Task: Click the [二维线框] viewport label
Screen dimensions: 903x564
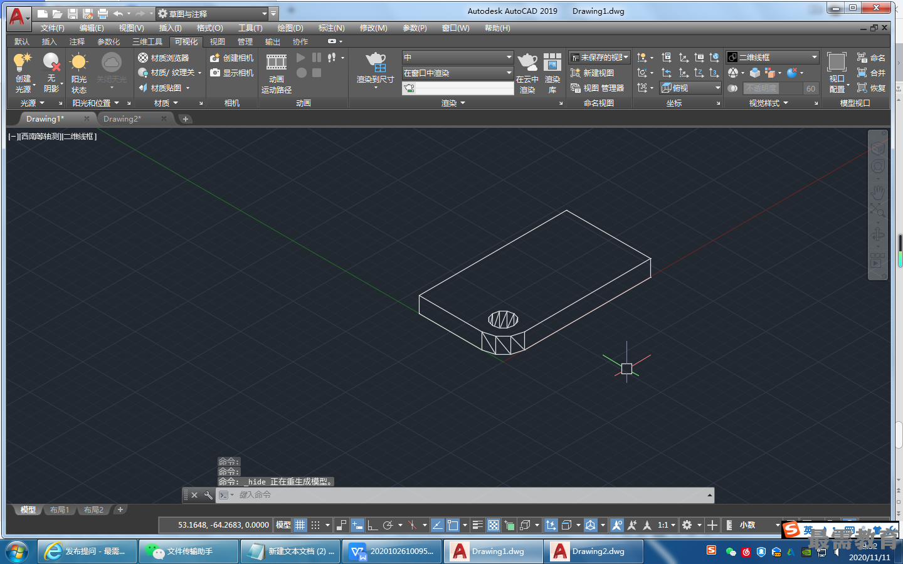Action: coord(80,137)
